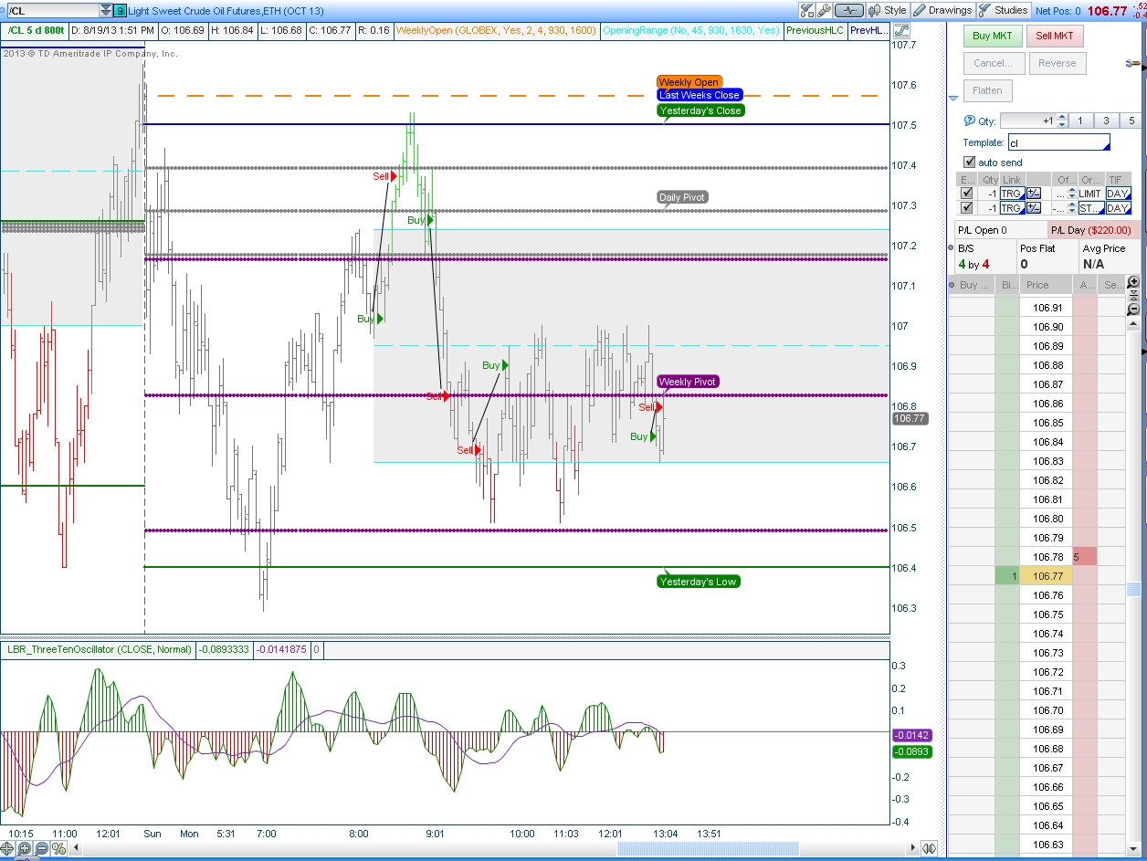This screenshot has width=1147, height=861.
Task: Click the Cancel... button
Action: tap(993, 63)
